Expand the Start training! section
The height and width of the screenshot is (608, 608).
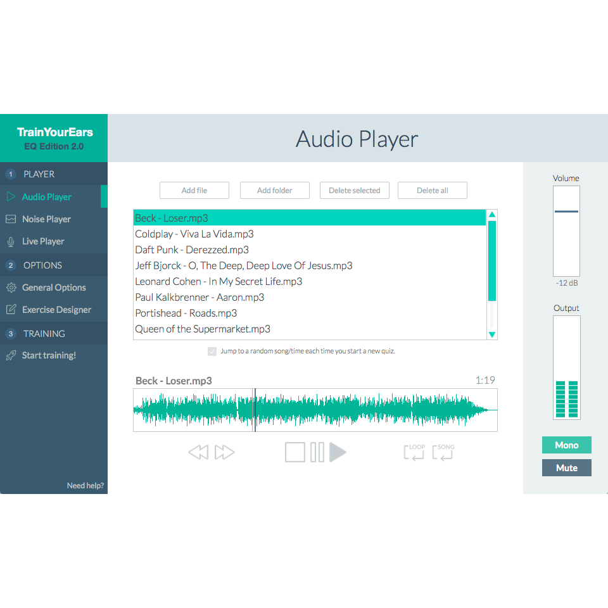pos(49,355)
